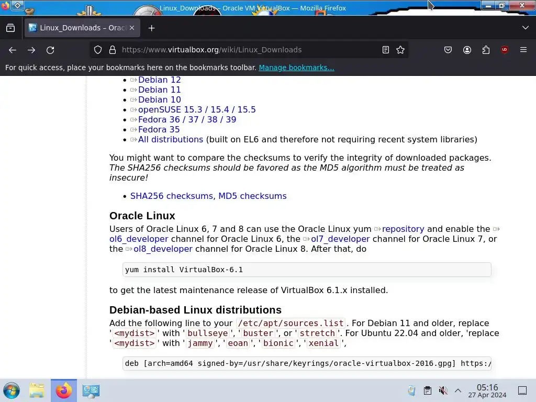The image size is (536, 402).
Task: Open the Debian 11 download link
Action: tap(159, 90)
